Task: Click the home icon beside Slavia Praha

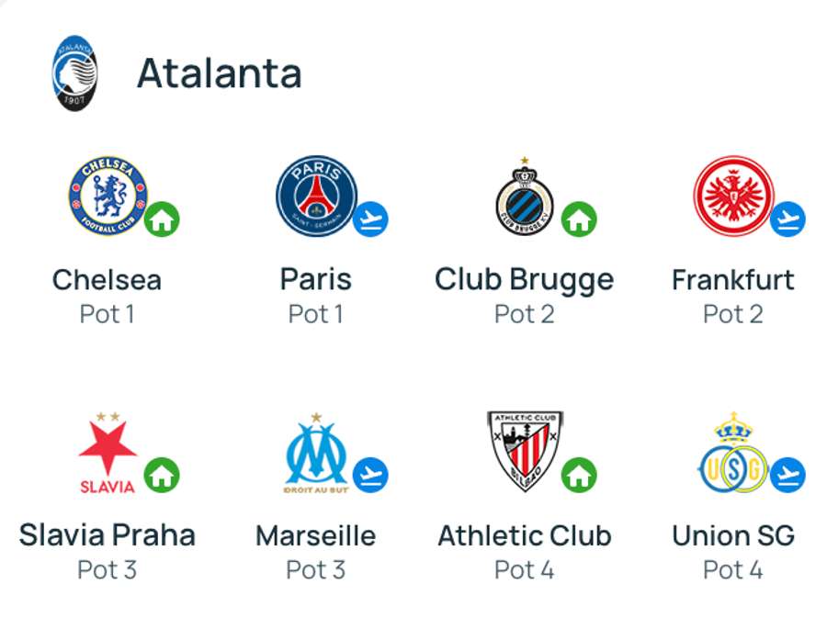Action: (x=162, y=475)
